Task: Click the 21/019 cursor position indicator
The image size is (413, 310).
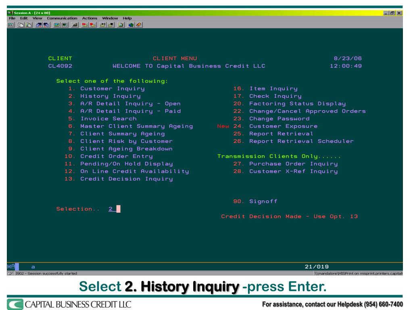Action: pyautogui.click(x=317, y=266)
